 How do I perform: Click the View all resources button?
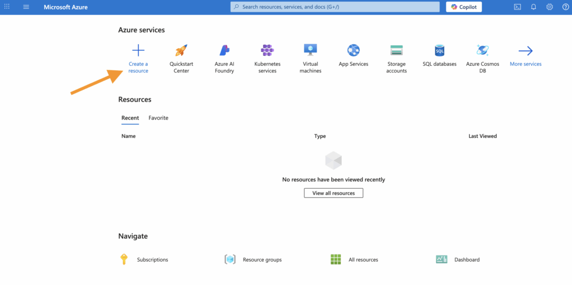point(333,193)
